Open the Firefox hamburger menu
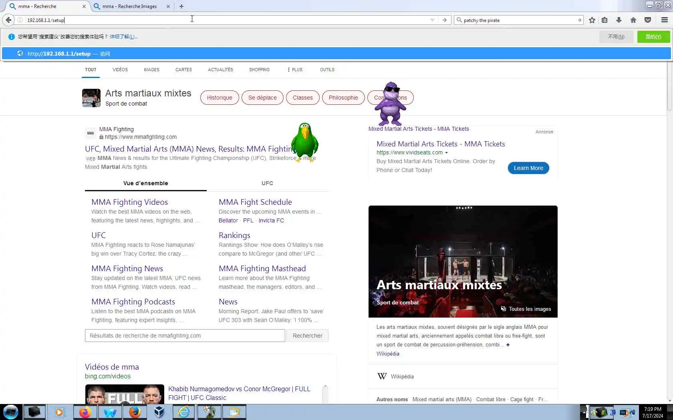This screenshot has height=420, width=673. coord(665,20)
